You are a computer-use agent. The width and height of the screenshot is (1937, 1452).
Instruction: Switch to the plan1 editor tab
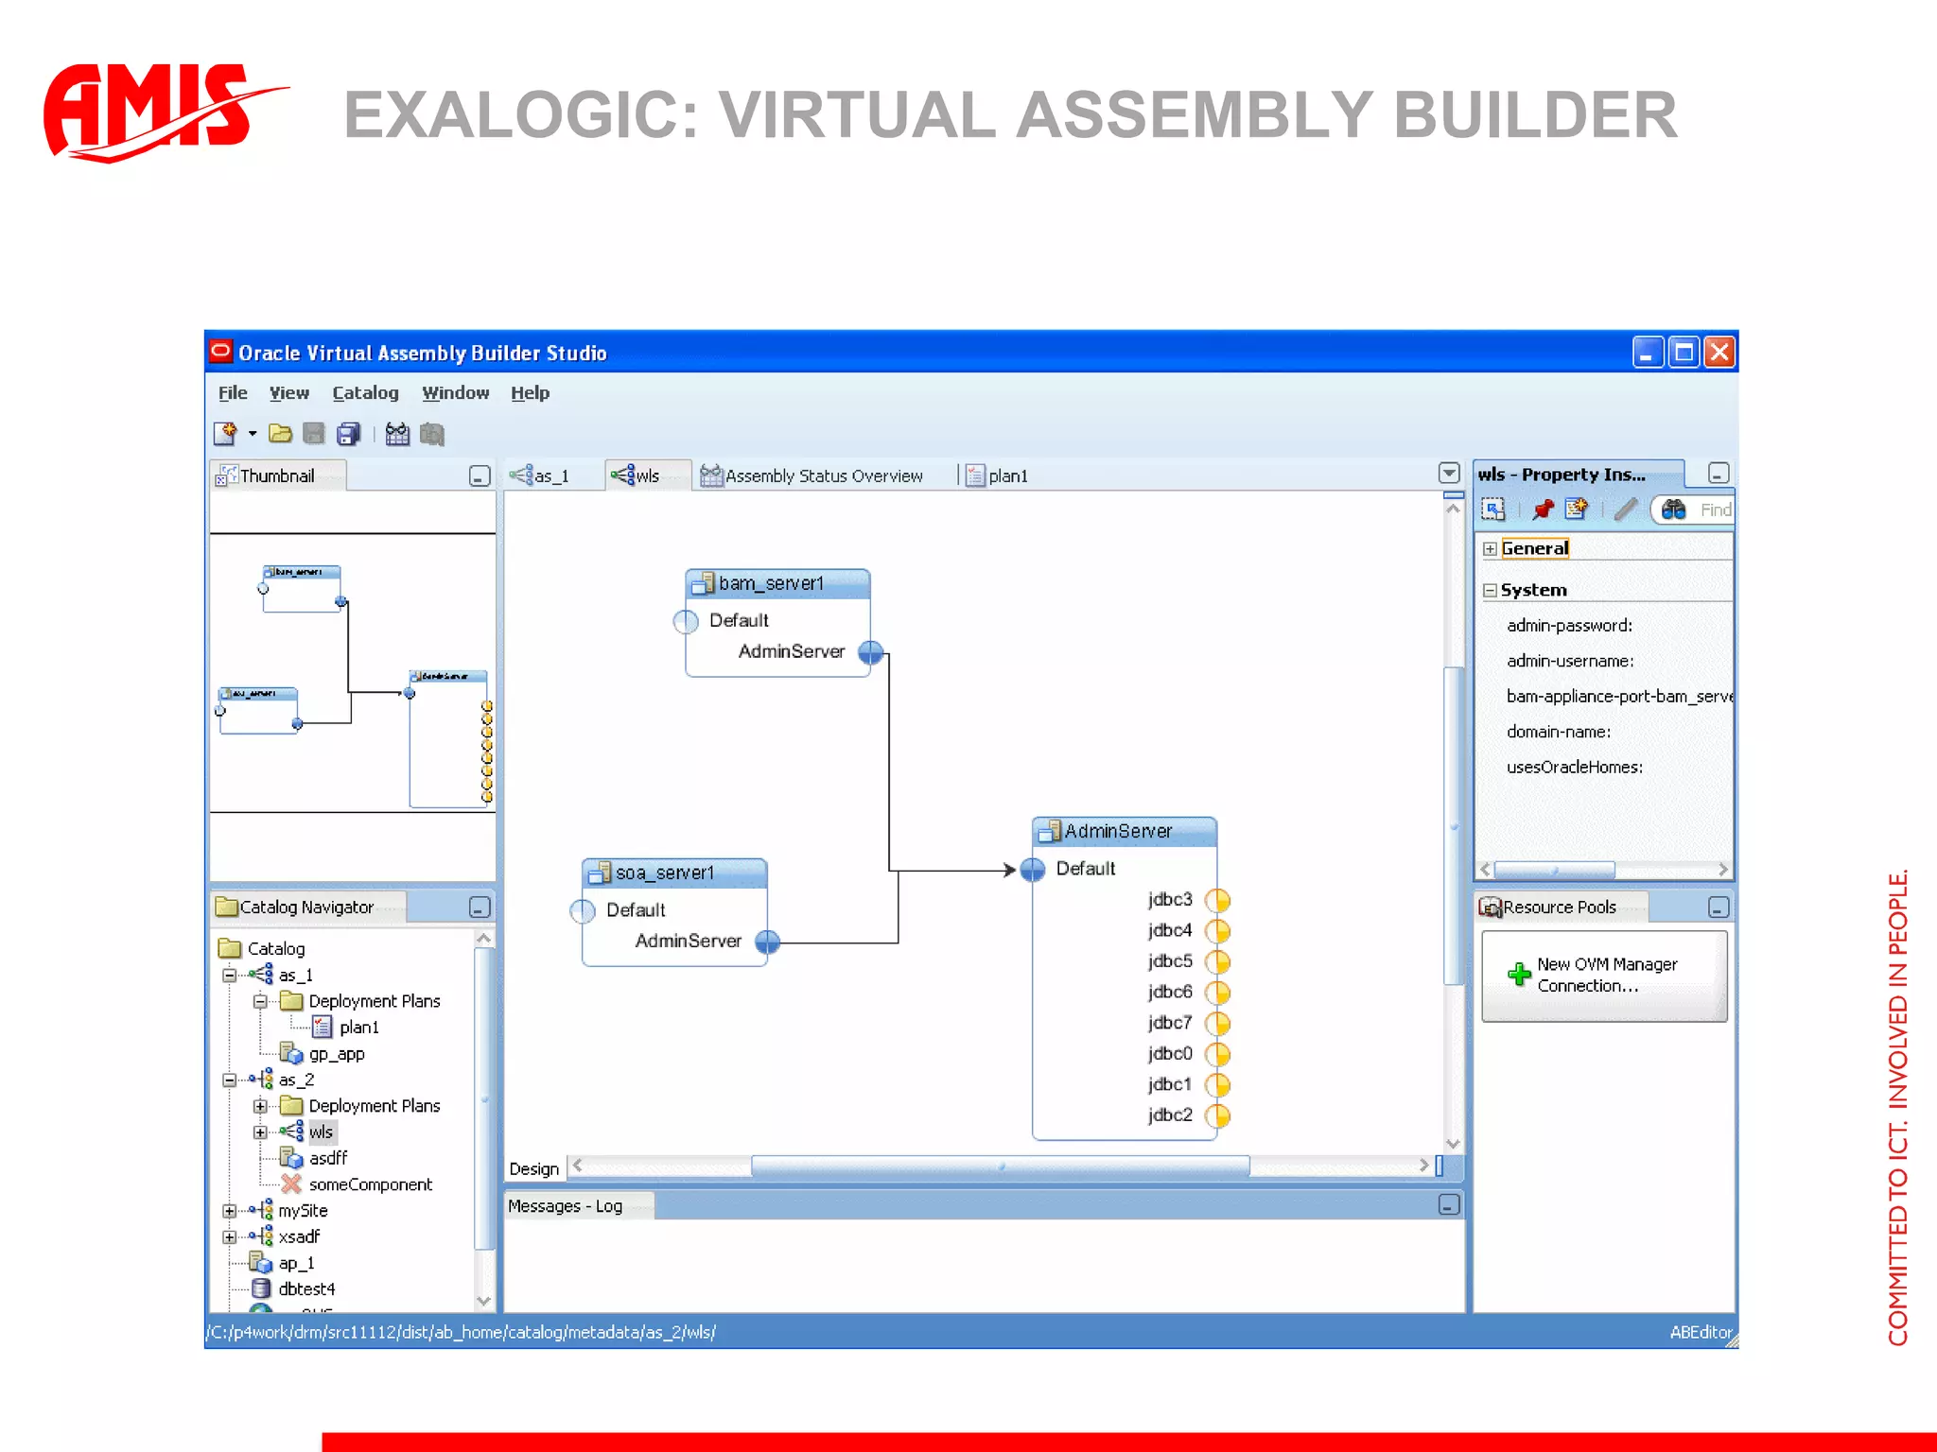997,475
